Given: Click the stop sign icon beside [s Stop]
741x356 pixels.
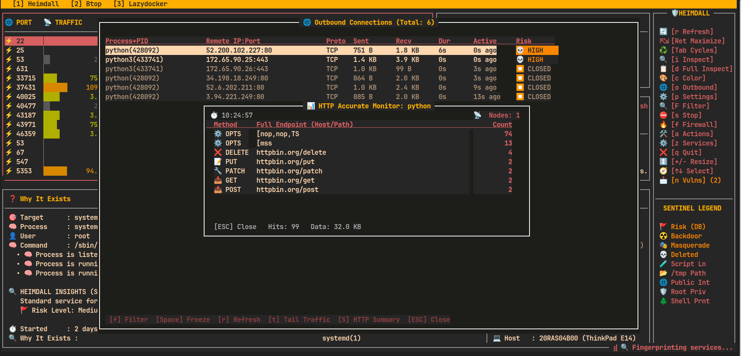Looking at the screenshot, I should point(664,115).
